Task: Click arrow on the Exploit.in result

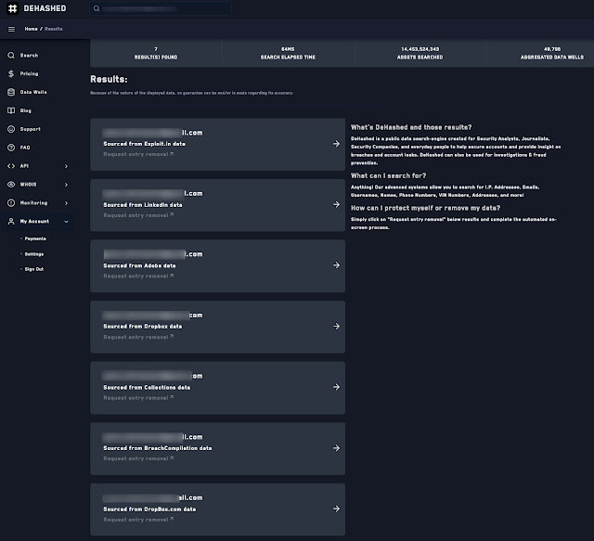Action: coord(336,144)
